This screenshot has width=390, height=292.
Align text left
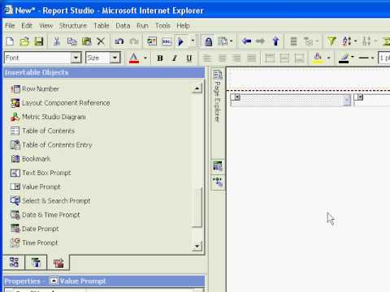[207, 58]
